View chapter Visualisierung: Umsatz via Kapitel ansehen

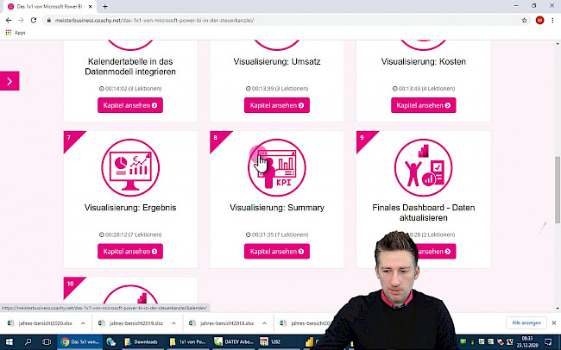[276, 105]
